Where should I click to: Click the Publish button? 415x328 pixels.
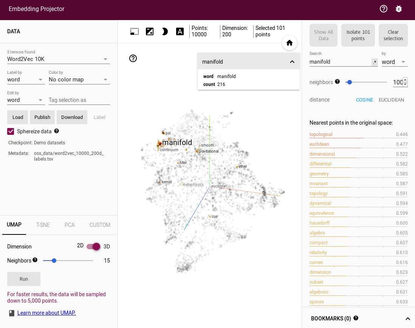click(x=42, y=117)
